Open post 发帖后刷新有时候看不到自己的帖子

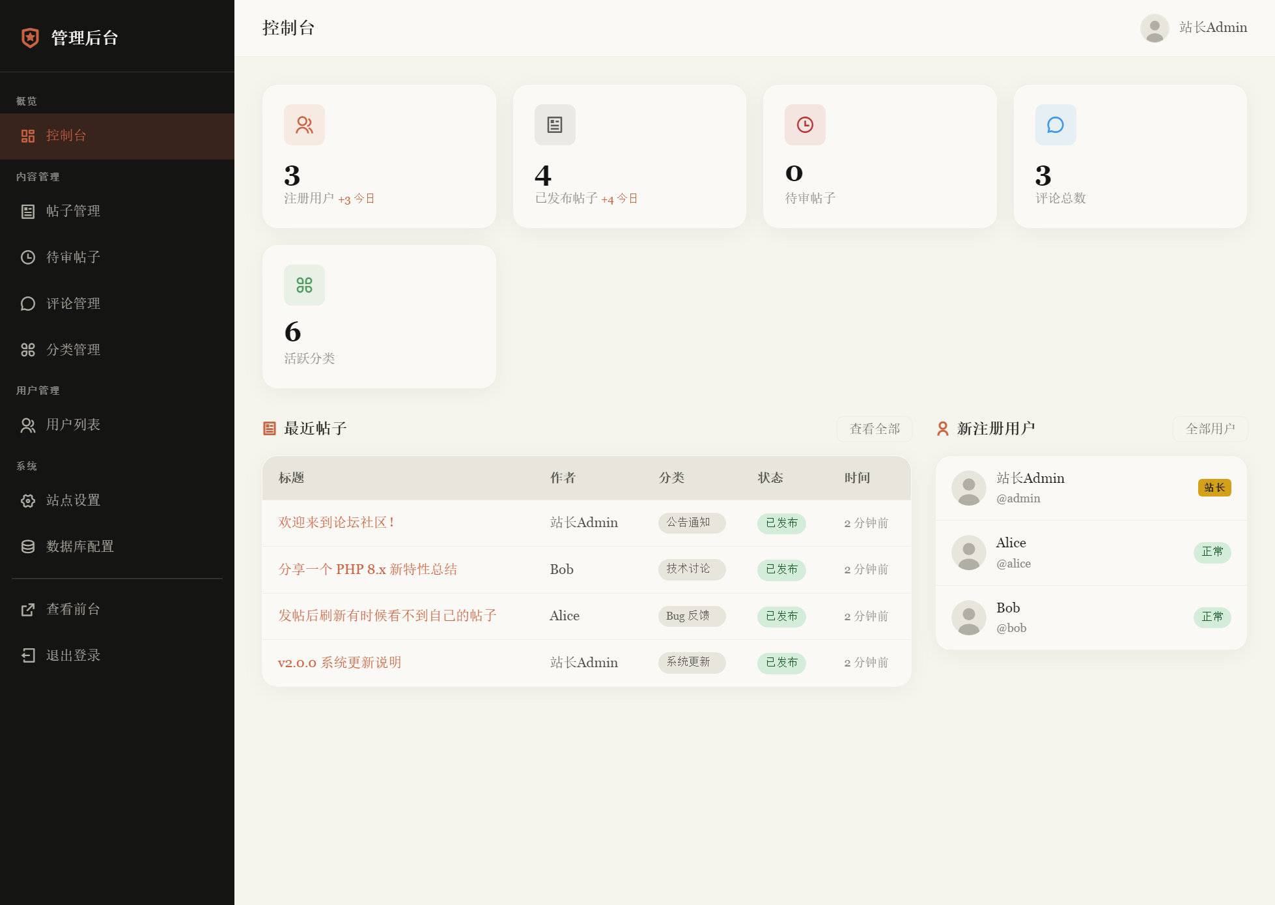click(387, 616)
